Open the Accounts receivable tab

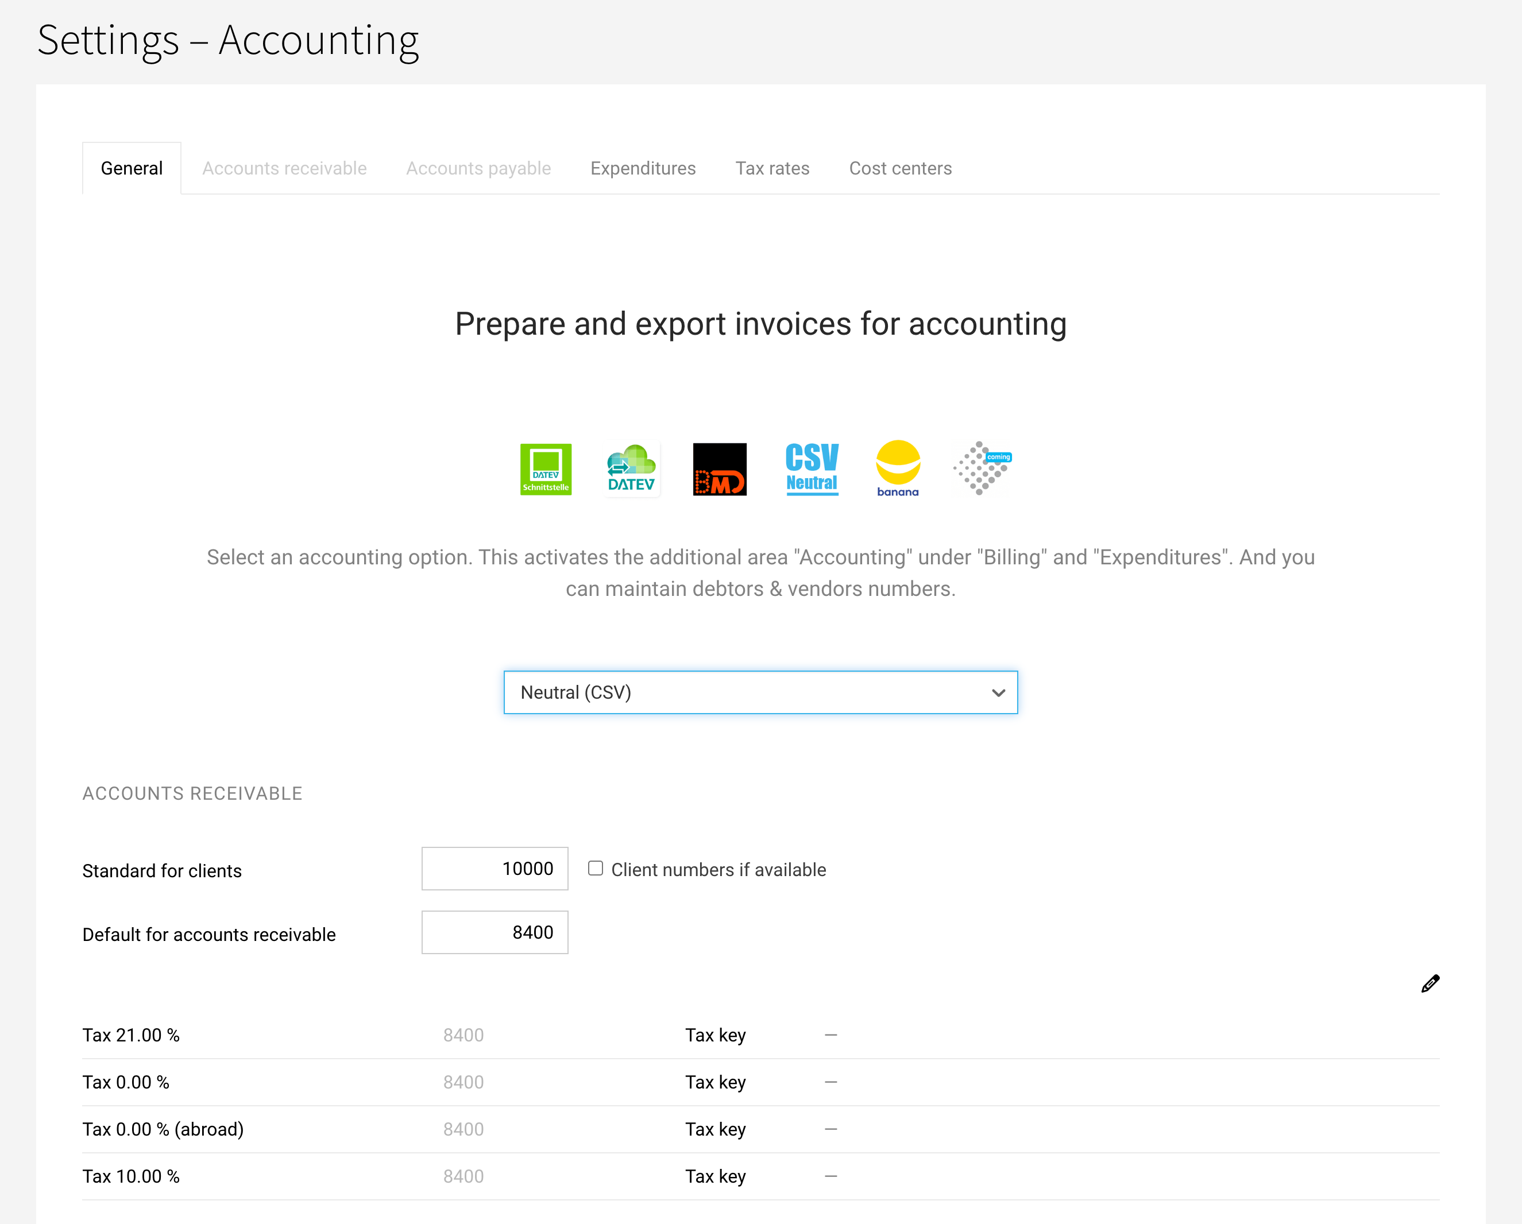(x=284, y=169)
